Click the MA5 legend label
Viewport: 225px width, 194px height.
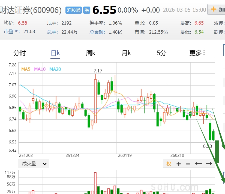pyautogui.click(x=26, y=69)
